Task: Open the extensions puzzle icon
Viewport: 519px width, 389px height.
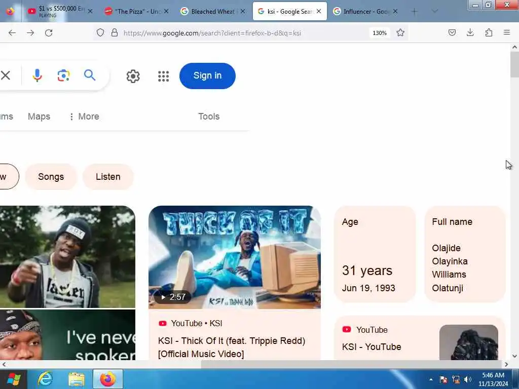Action: 489,32
